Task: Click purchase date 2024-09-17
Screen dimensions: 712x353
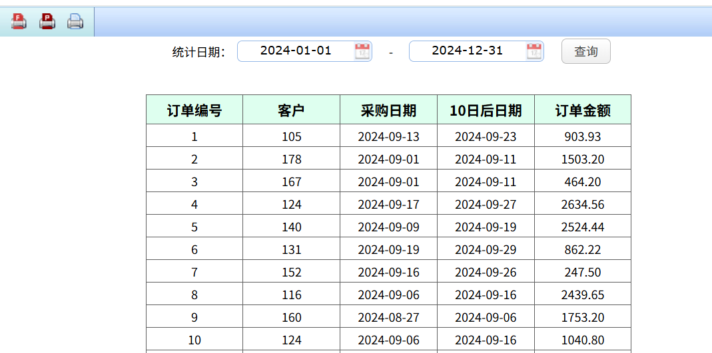Action: pos(389,204)
